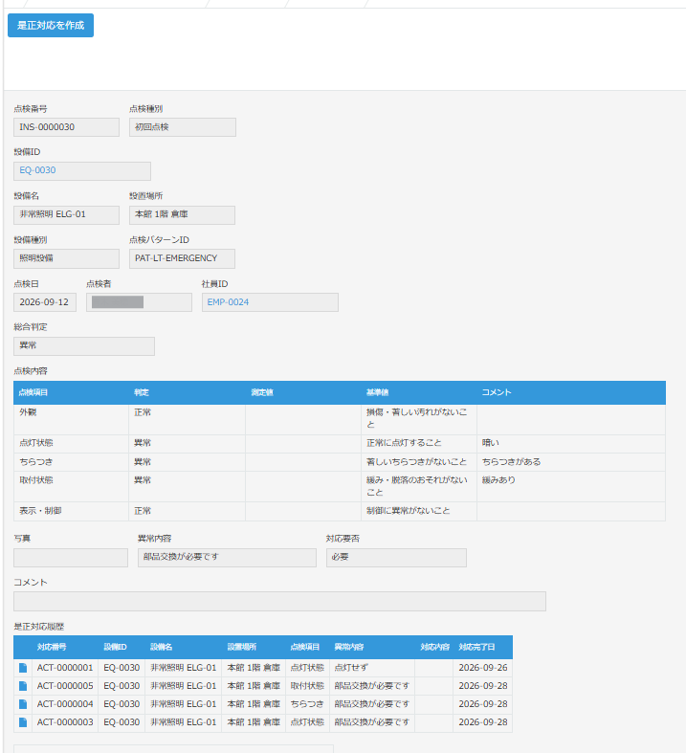
Task: Click the 照明設備 equipment type field
Action: 66,258
